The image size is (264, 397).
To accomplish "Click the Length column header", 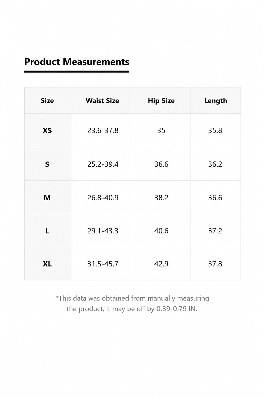I will click(216, 101).
